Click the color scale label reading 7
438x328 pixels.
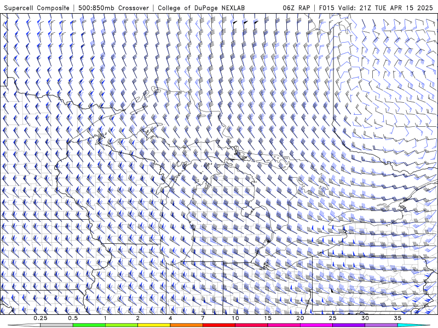(x=203, y=318)
